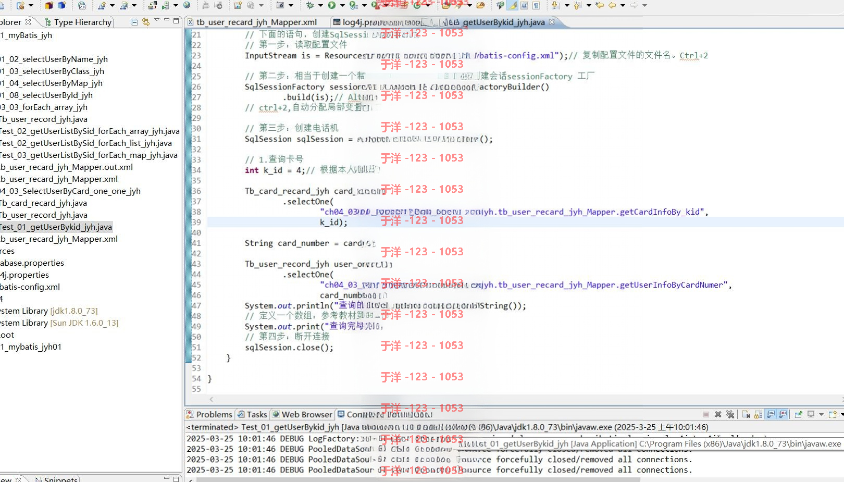
Task: Select user_recard_jyh_Mapper.out.xml file
Action: [66, 167]
